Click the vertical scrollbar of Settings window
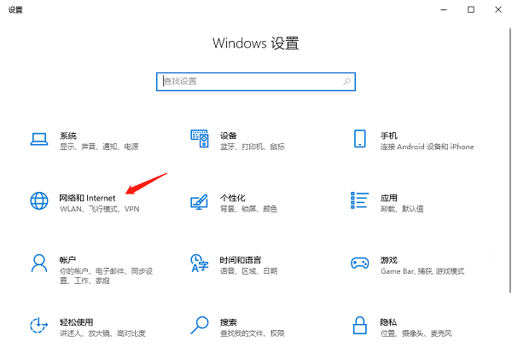 tap(510, 160)
